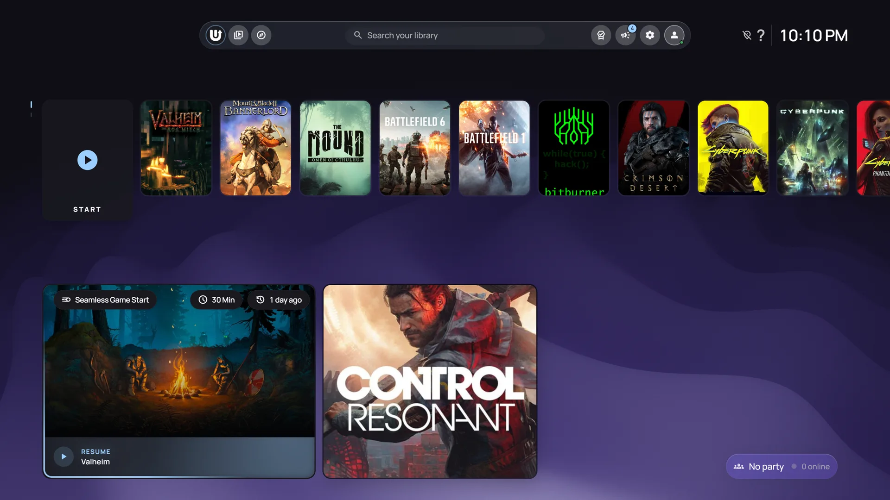The height and width of the screenshot is (500, 890).
Task: Click the party people icon
Action: (x=739, y=467)
